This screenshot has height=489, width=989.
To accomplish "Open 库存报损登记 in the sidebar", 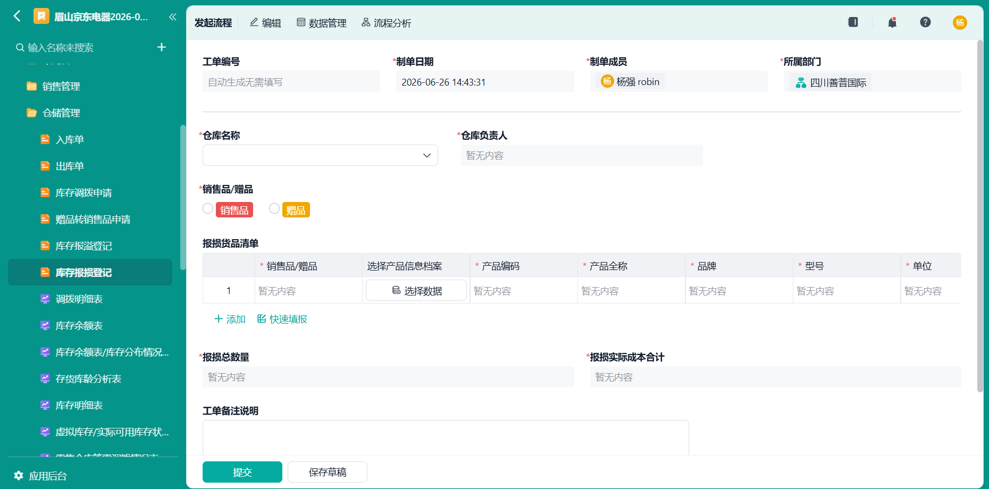I will click(90, 272).
